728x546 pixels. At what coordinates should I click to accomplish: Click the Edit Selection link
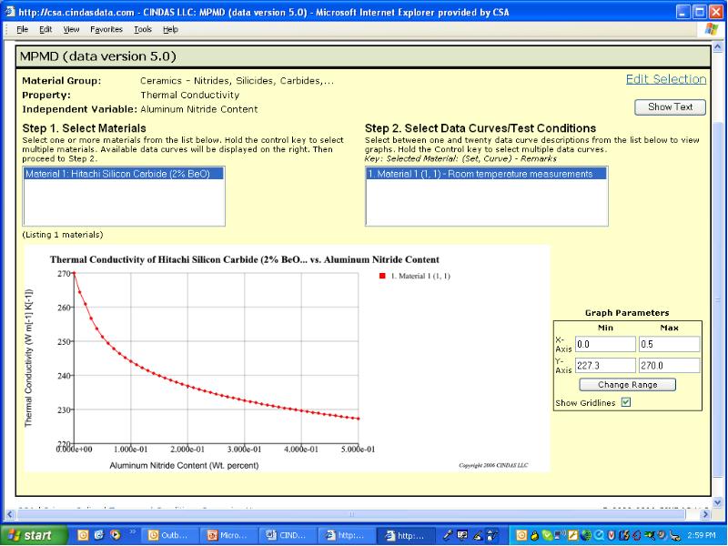coord(666,80)
